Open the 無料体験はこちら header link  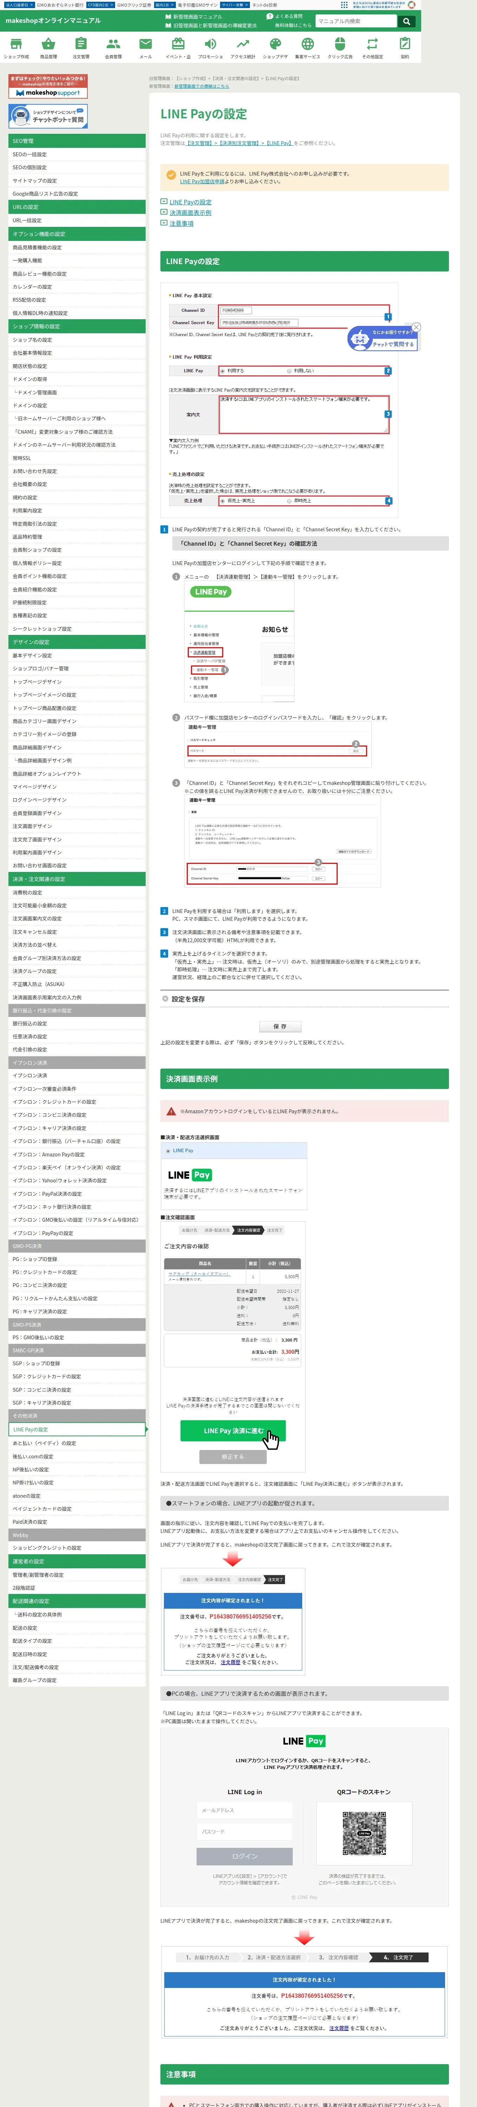293,25
